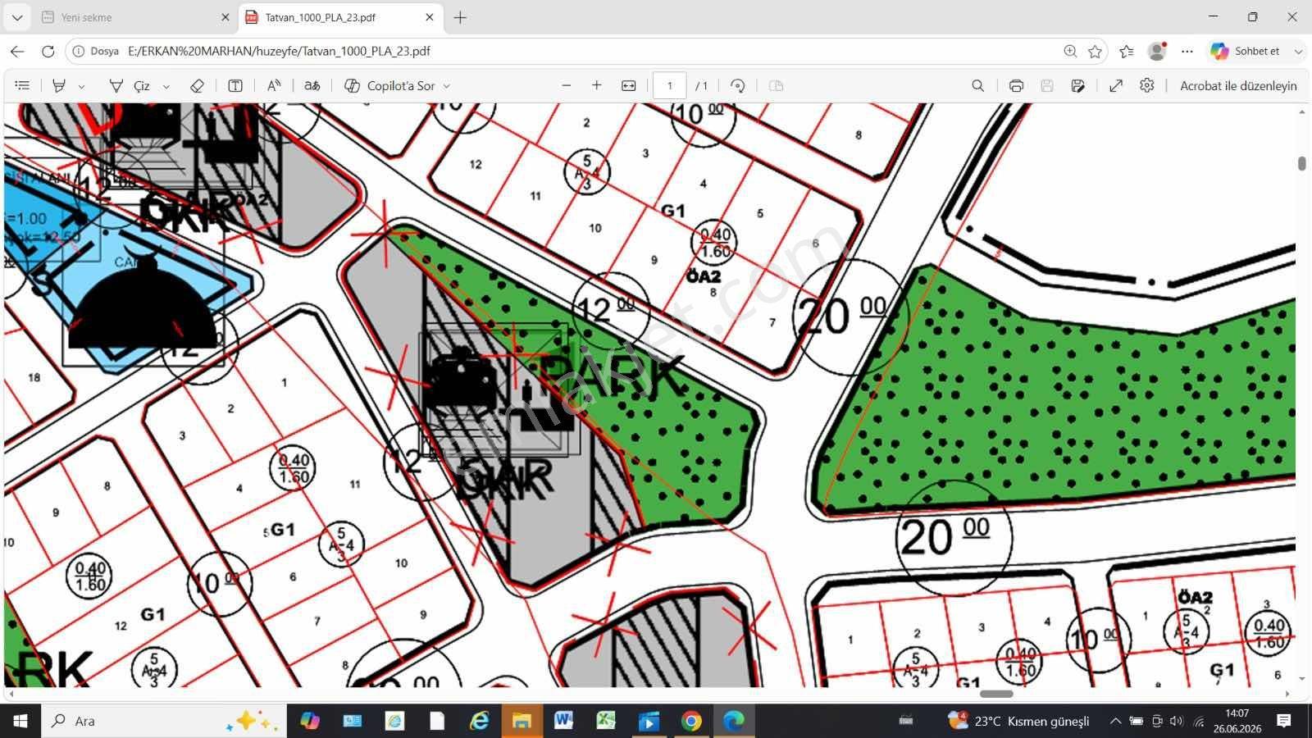The width and height of the screenshot is (1312, 738).
Task: Enter full screen mode icon
Action: [1116, 85]
